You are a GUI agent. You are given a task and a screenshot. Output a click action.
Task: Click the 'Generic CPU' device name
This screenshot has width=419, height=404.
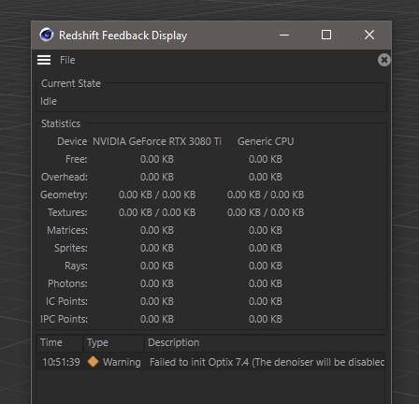pos(266,141)
